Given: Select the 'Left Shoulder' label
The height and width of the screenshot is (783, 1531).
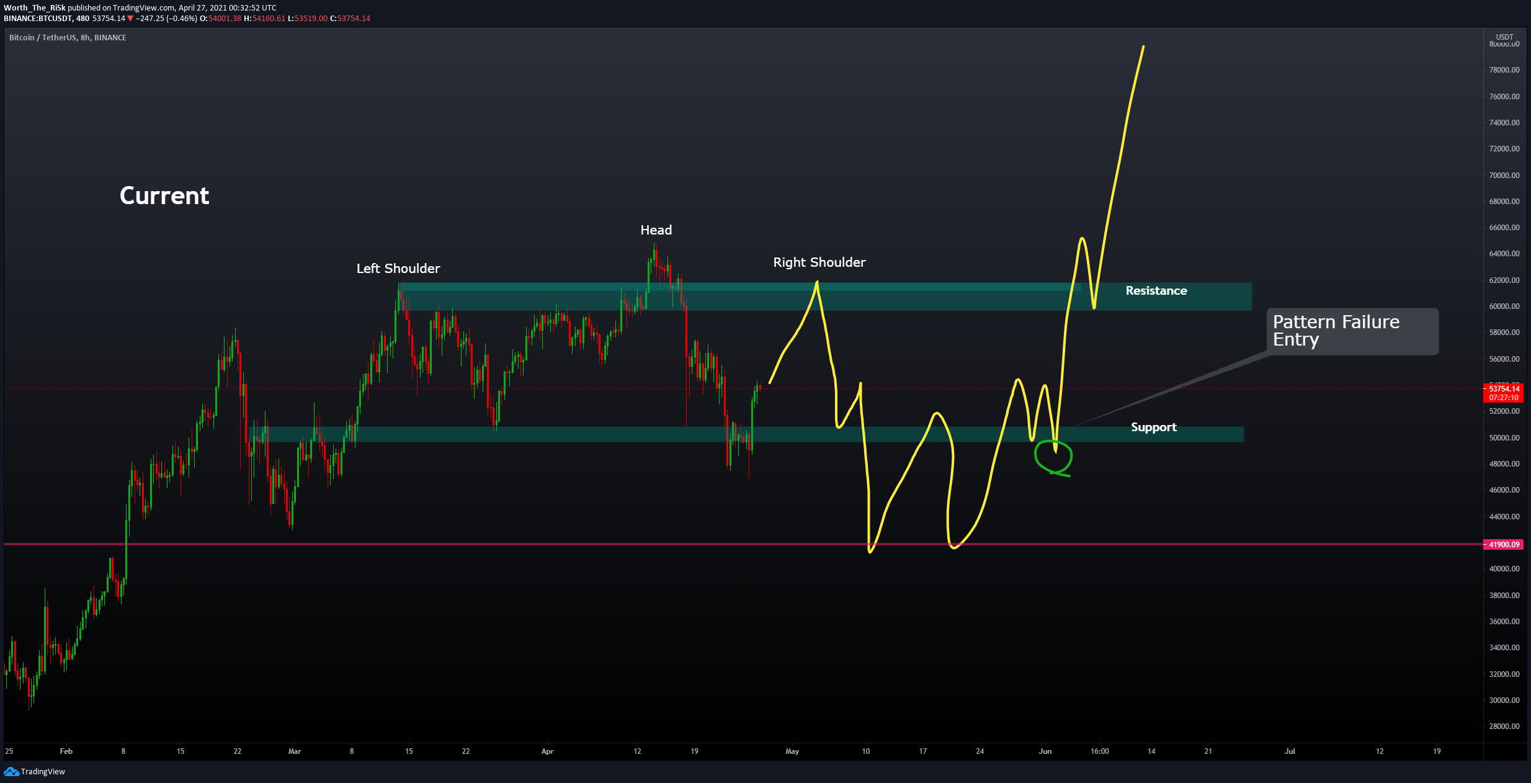Looking at the screenshot, I should [x=398, y=268].
